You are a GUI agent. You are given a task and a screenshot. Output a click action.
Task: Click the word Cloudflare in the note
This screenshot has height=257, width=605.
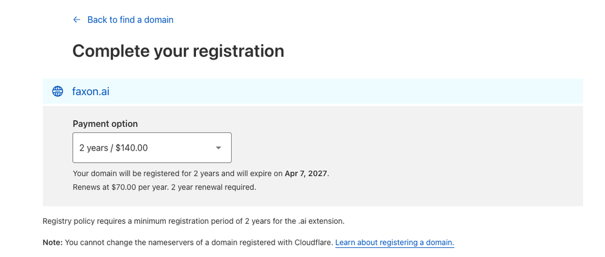click(x=313, y=243)
